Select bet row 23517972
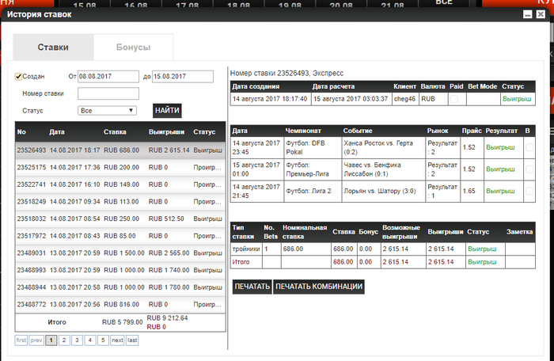This screenshot has height=361, width=554. [x=120, y=236]
